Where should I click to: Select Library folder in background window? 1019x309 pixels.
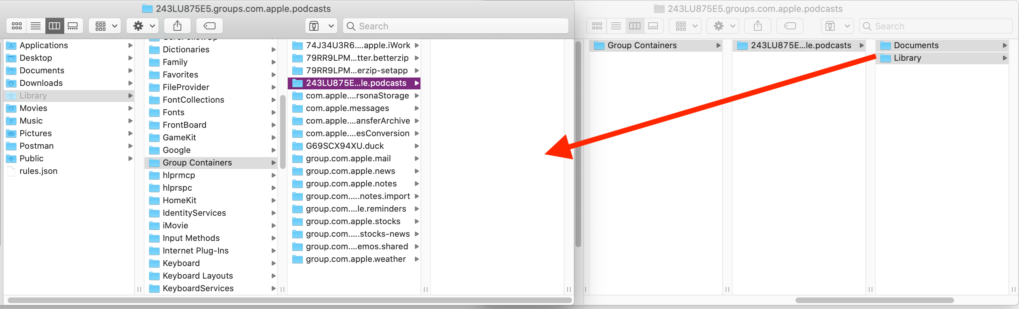click(x=942, y=58)
